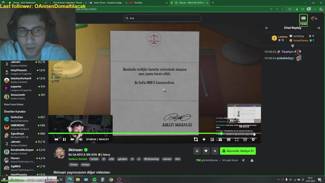
Task: Open batuhanfurkan5 channel in sidebar
Action: tap(24, 80)
